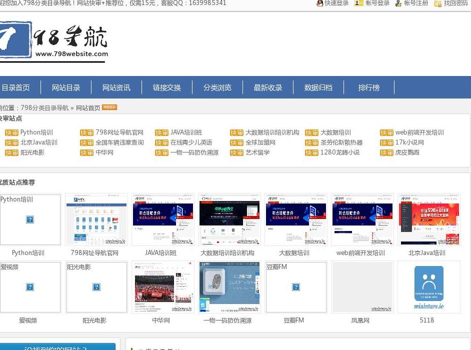The height and width of the screenshot is (350, 471).
Task: Open the 分类浏览 navigation tab
Action: click(217, 87)
